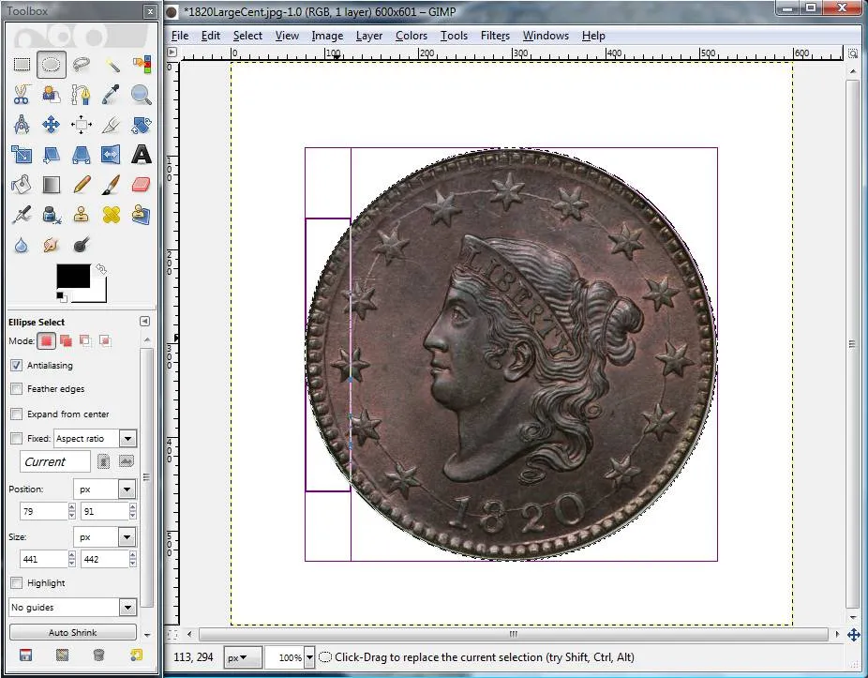Select the Eraser tool
Viewport: 868px width, 678px height.
pyautogui.click(x=142, y=185)
